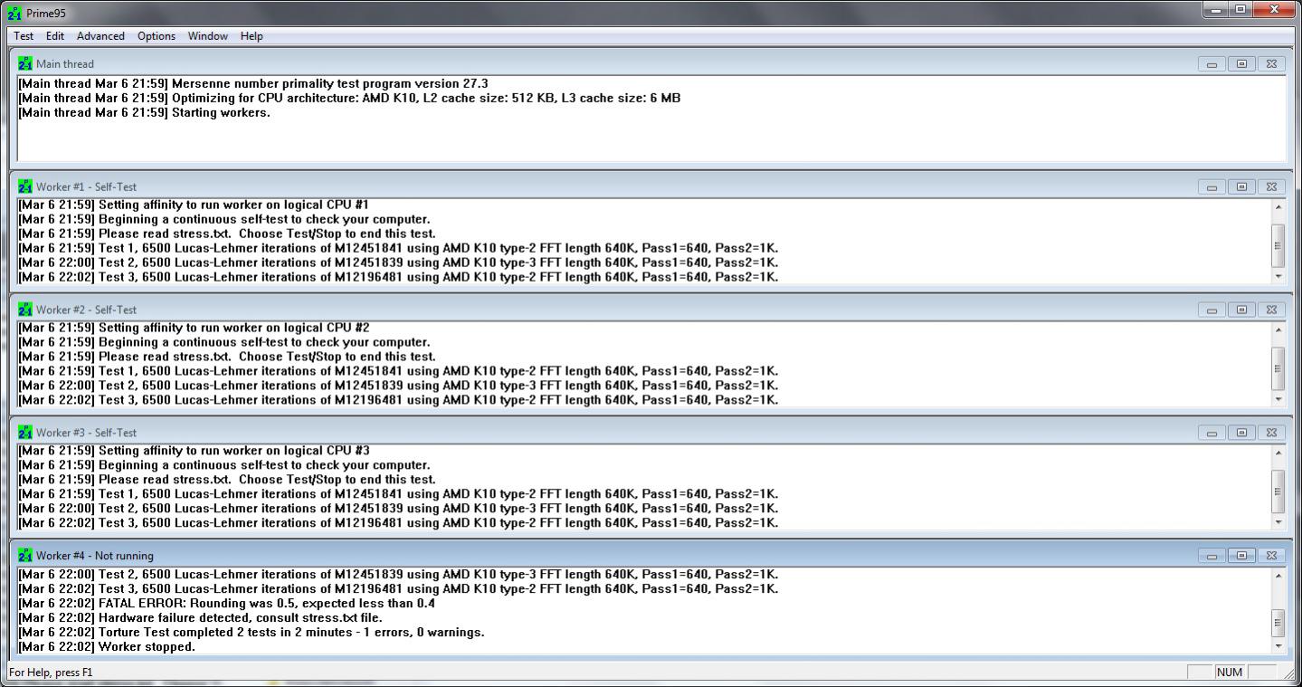Click scroll up arrow in Worker #4
Screen dimensions: 1302x687
tap(1278, 576)
